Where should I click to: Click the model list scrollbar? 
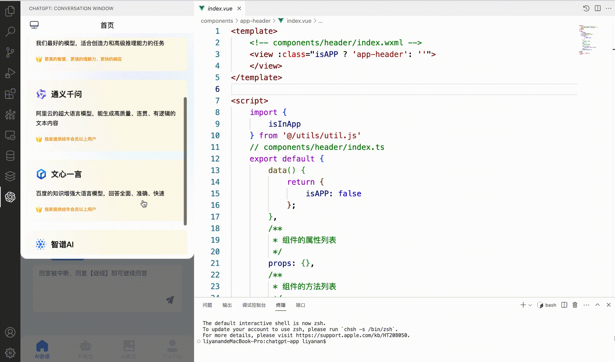pos(185,161)
